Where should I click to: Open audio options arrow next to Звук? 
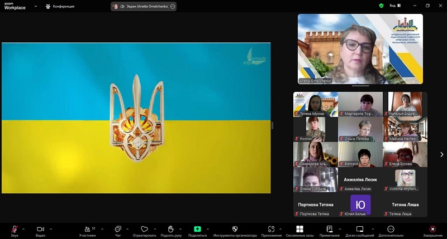point(23,229)
